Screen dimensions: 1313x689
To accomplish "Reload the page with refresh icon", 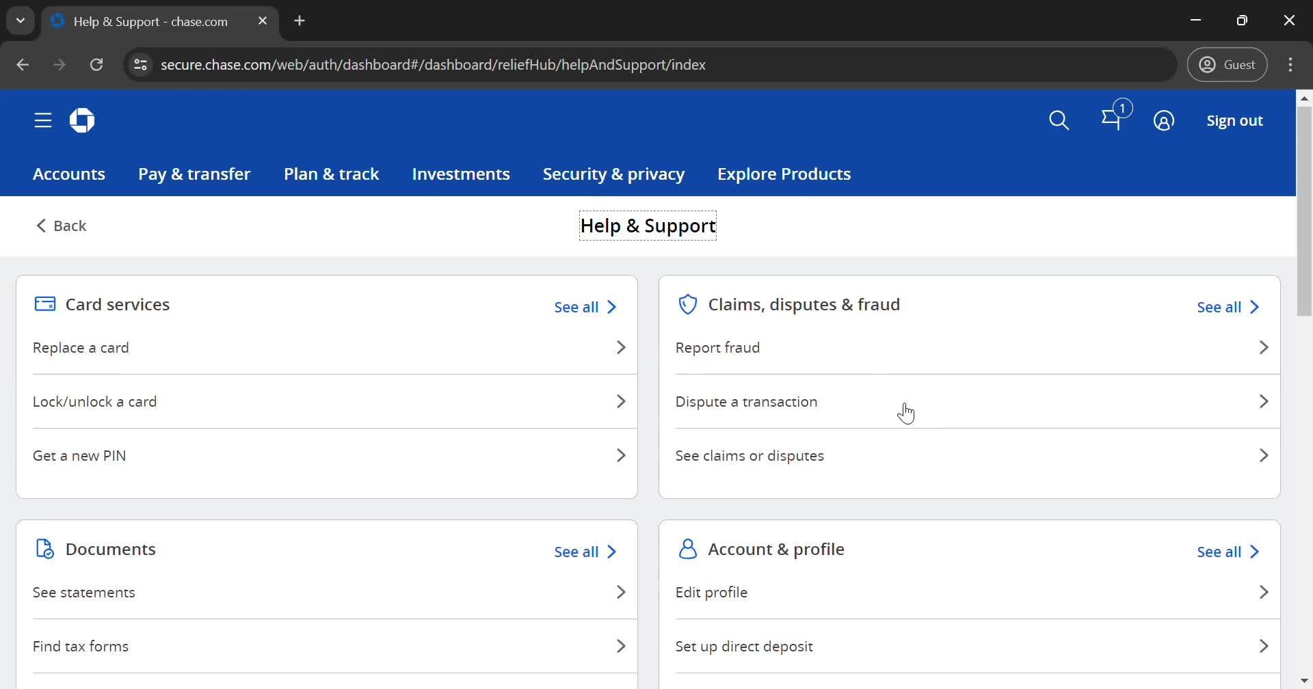I will pos(96,65).
